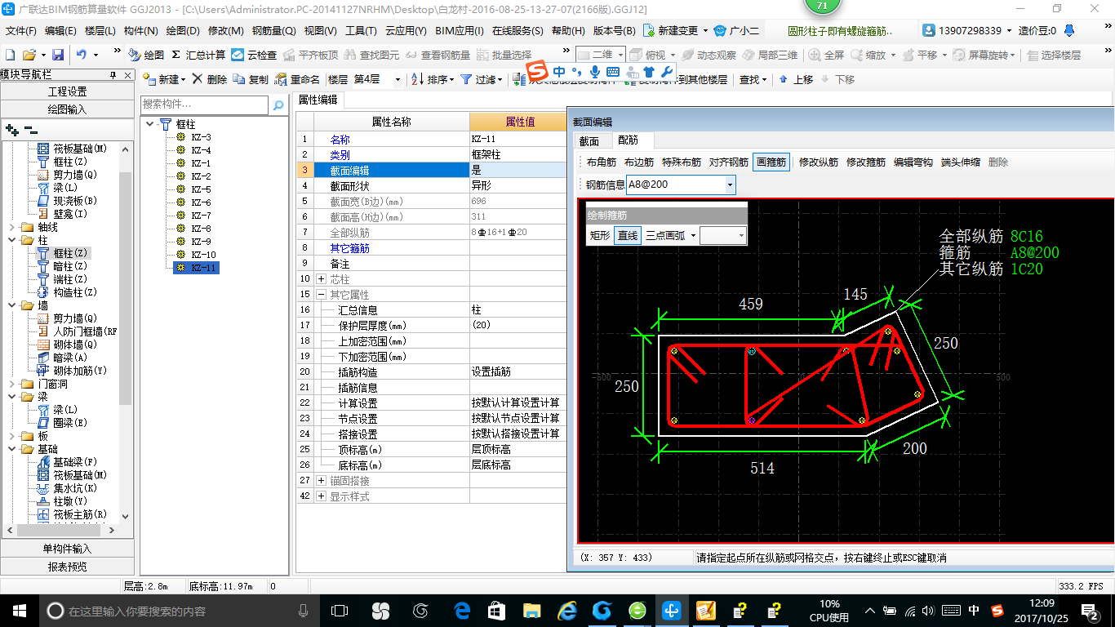
Task: Collapse the 框柱 root node in the component tree
Action: click(151, 124)
